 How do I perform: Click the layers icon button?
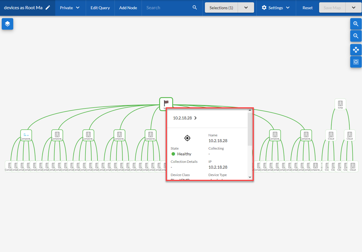7,24
